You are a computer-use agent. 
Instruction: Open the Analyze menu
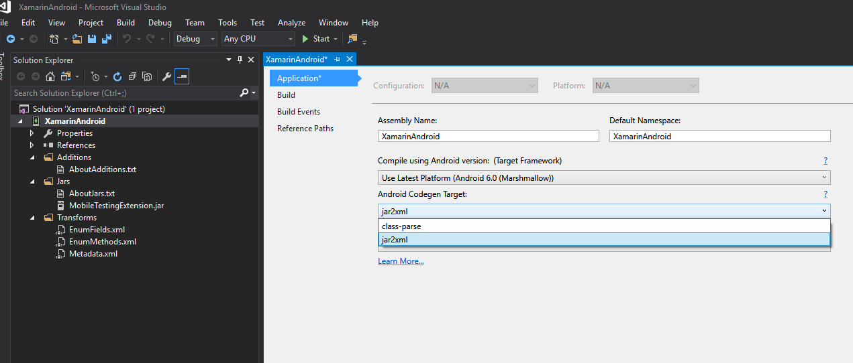click(292, 22)
